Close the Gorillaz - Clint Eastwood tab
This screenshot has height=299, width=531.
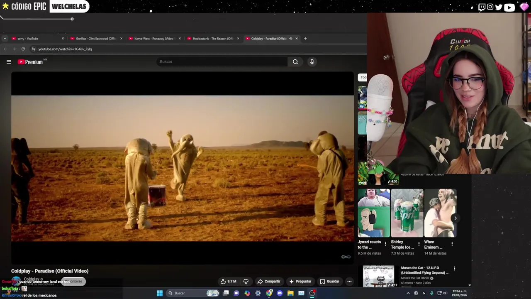121,39
